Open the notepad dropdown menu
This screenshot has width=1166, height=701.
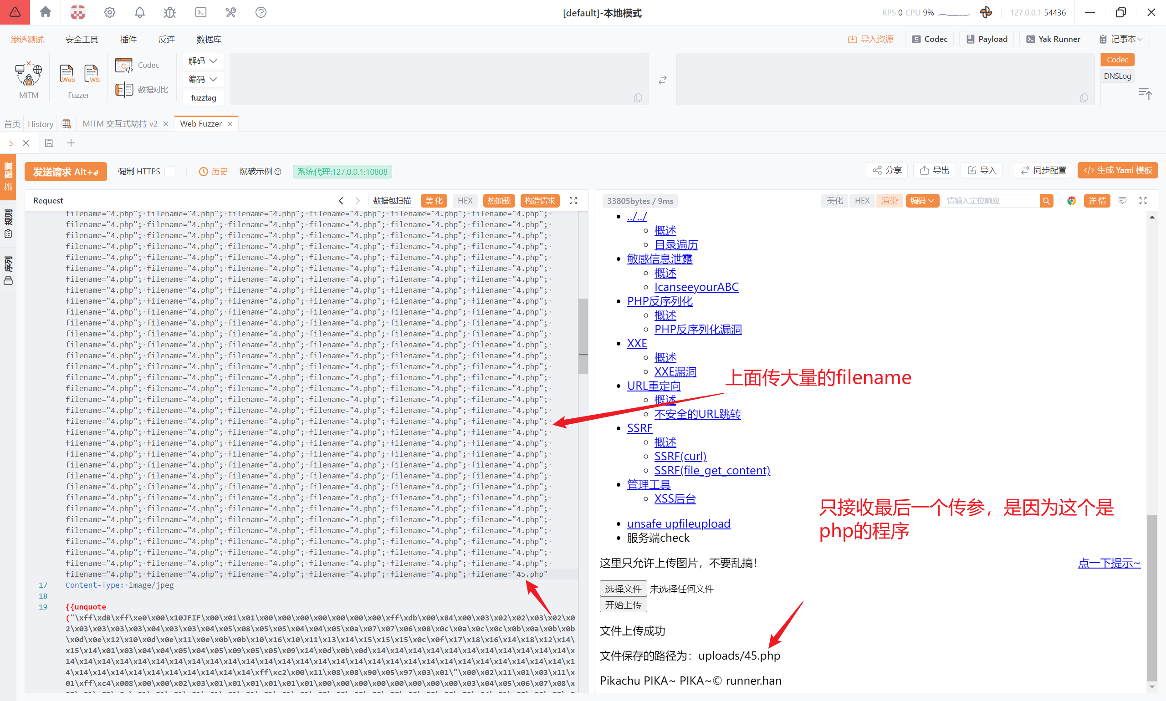point(1120,39)
